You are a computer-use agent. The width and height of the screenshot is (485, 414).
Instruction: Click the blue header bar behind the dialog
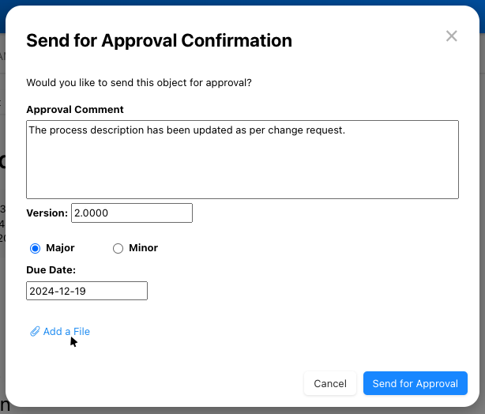[x=237, y=3]
